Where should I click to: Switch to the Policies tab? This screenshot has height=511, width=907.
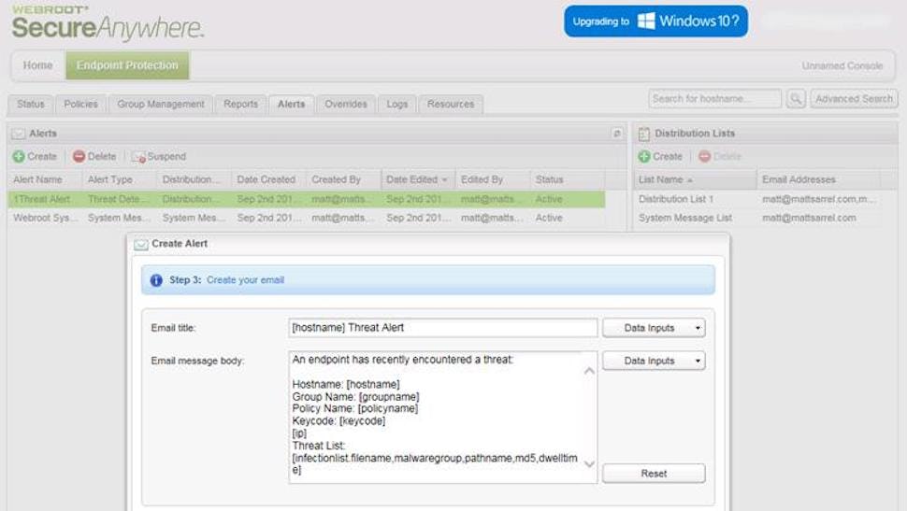click(x=80, y=105)
